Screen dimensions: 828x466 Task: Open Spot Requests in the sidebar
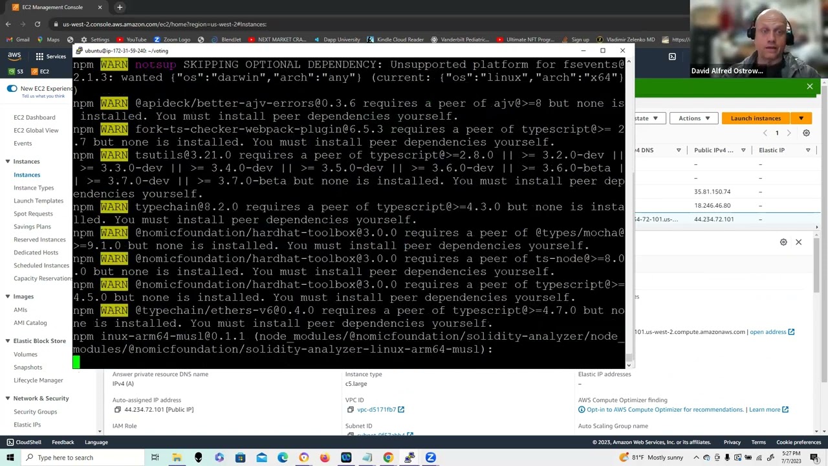[33, 214]
